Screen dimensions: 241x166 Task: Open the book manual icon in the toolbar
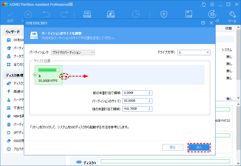click(x=189, y=14)
